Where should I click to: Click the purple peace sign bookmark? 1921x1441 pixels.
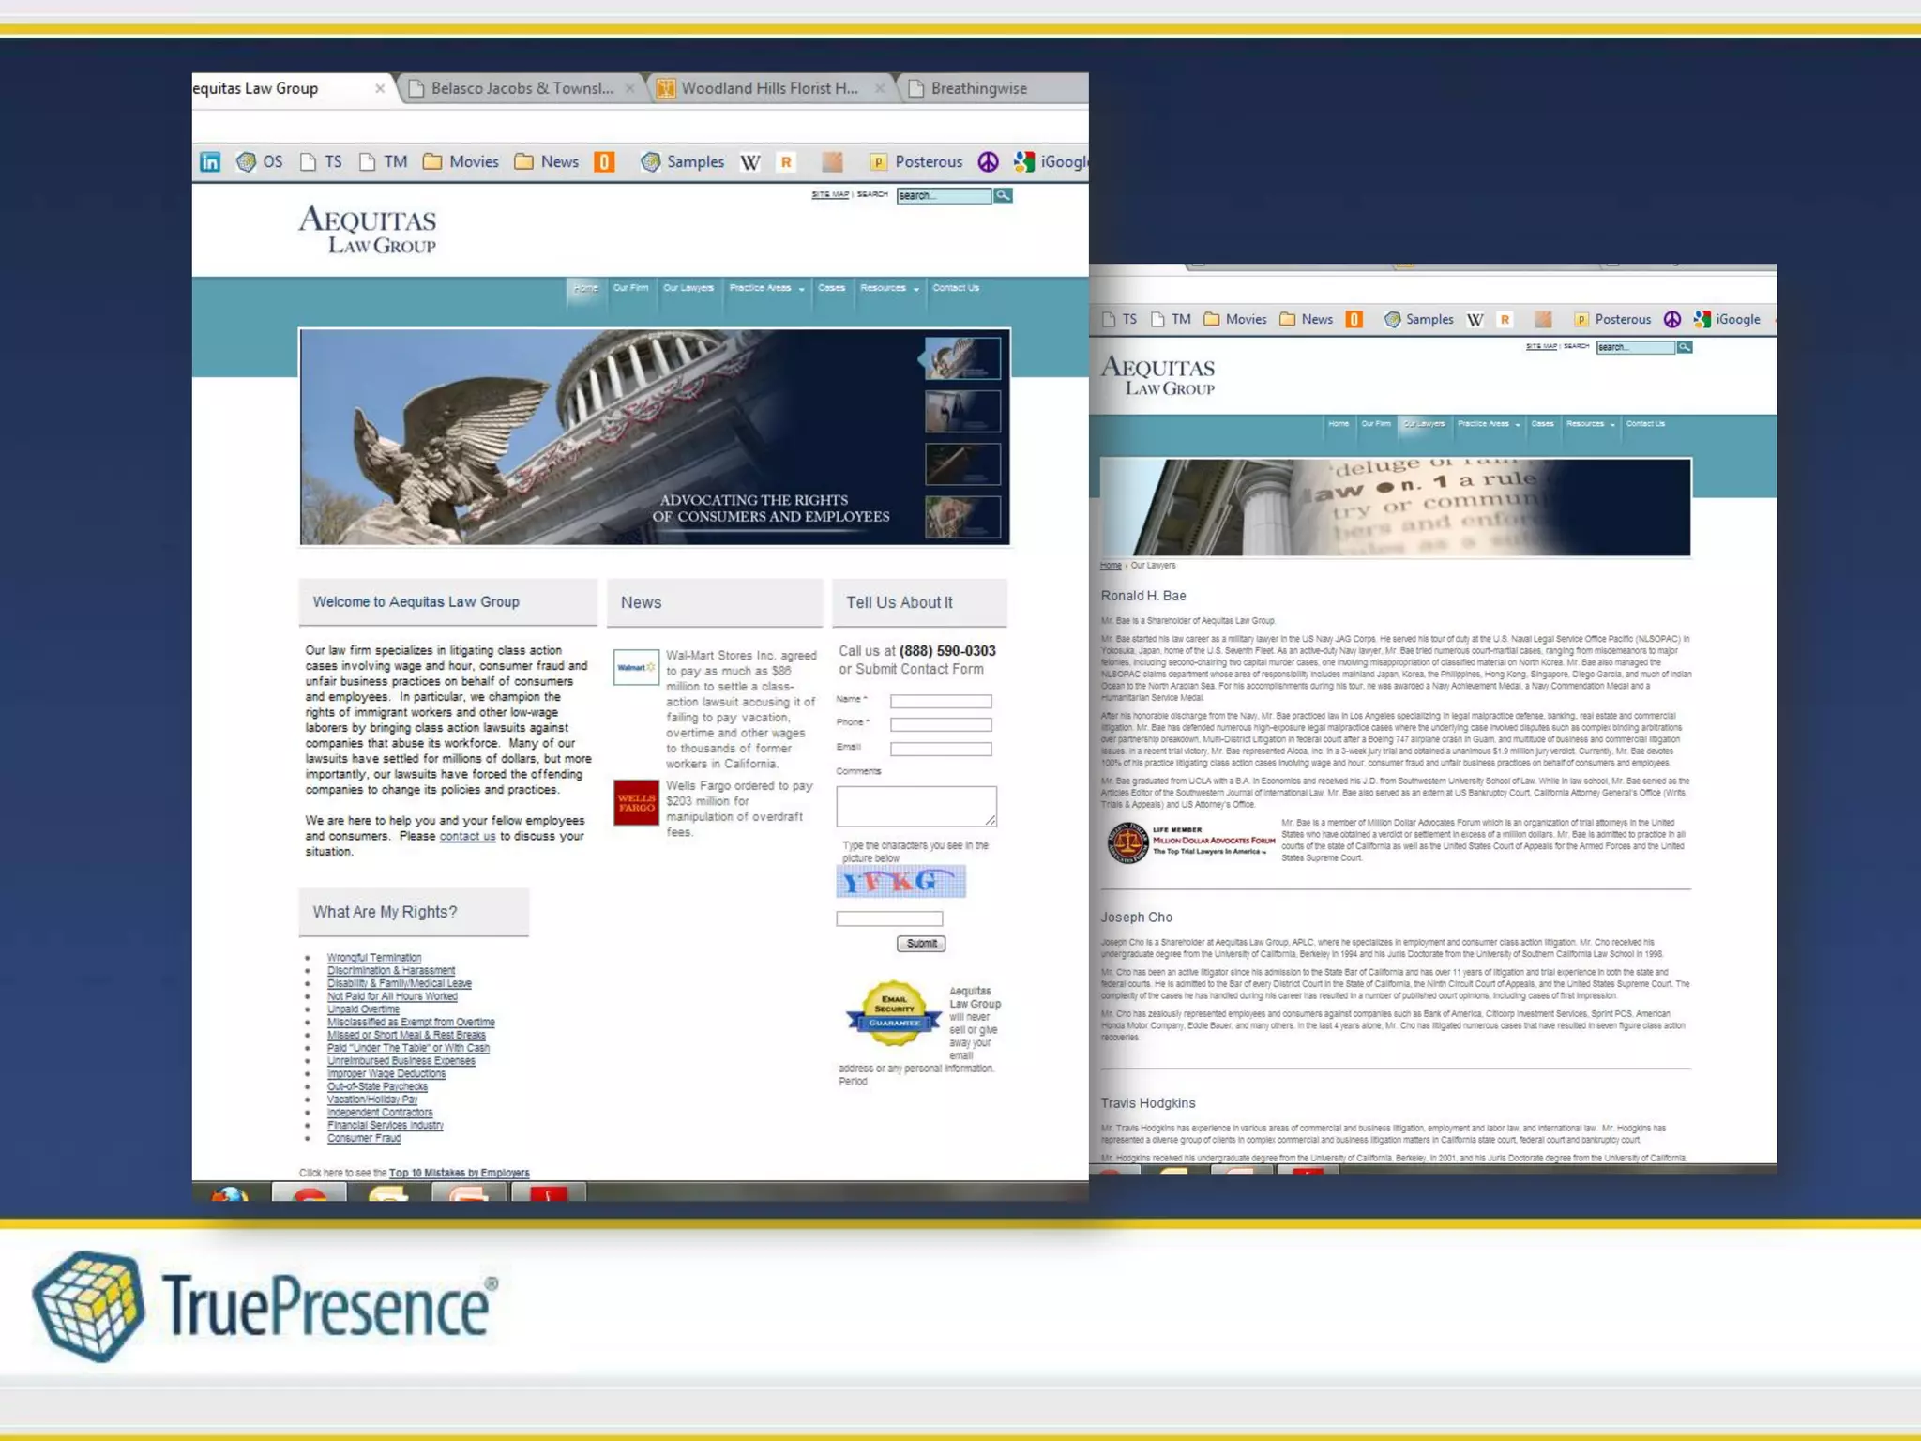pos(988,161)
